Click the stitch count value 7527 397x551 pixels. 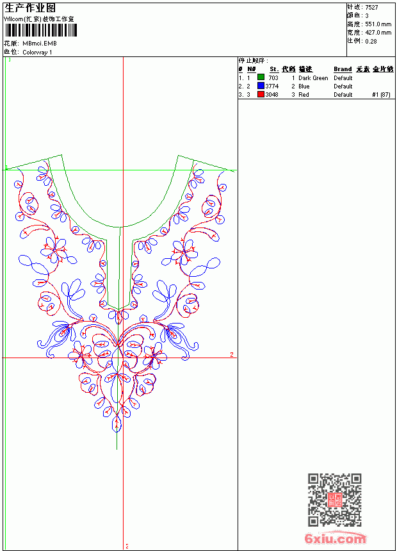coord(371,8)
